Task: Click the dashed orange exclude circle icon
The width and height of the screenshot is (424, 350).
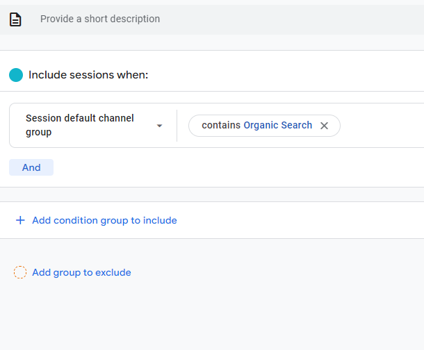Action: tap(20, 272)
